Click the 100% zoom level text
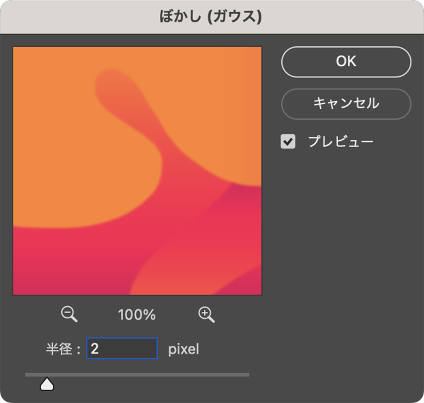Viewport: 424px width, 403px height. (137, 315)
